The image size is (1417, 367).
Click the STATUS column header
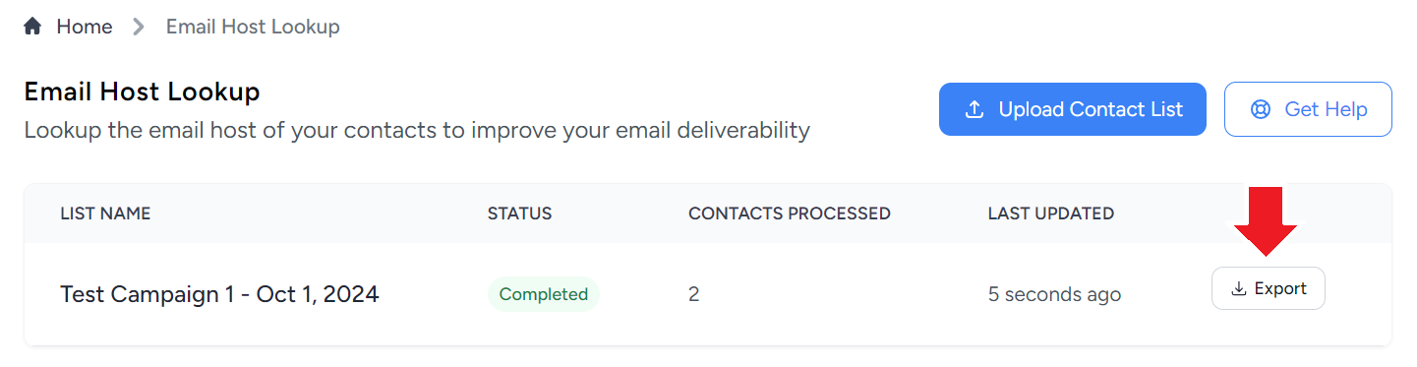click(x=520, y=214)
